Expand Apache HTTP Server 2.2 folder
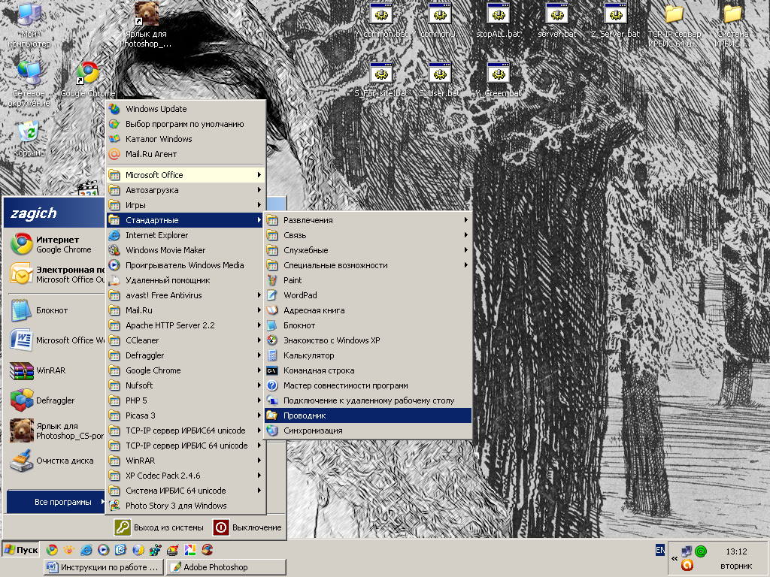 186,325
